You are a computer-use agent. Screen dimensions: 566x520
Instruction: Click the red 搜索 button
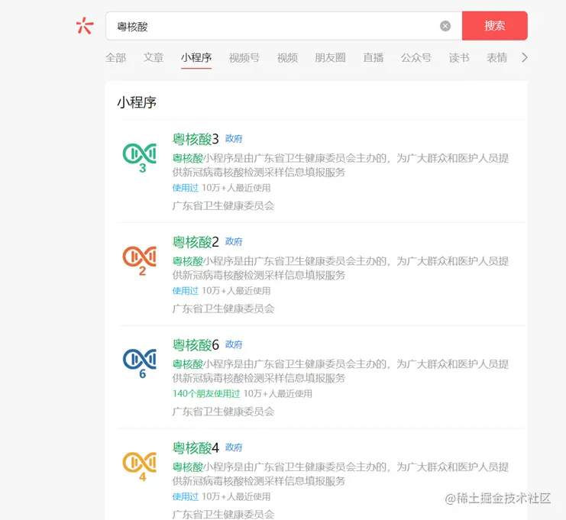(494, 26)
